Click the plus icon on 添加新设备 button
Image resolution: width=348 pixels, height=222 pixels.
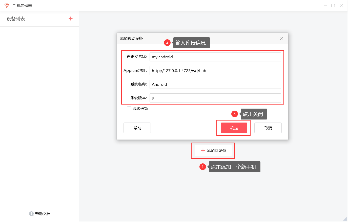[203, 150]
